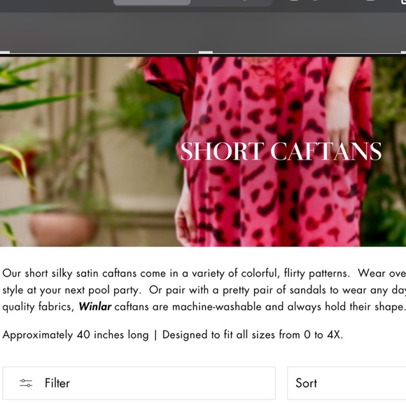This screenshot has height=406, width=406.
Task: Click the dark gray area above page
Action: 203,31
